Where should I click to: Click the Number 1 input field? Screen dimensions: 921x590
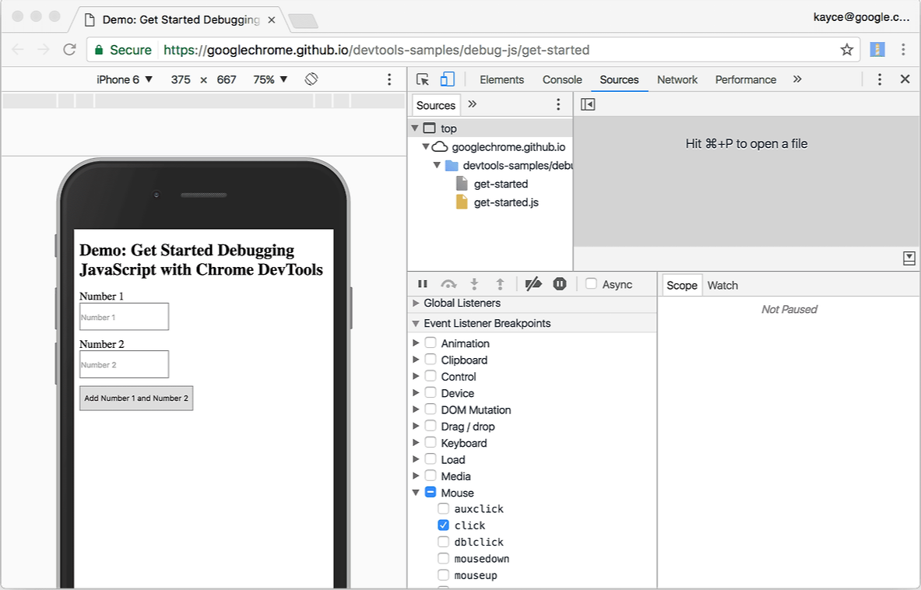124,317
